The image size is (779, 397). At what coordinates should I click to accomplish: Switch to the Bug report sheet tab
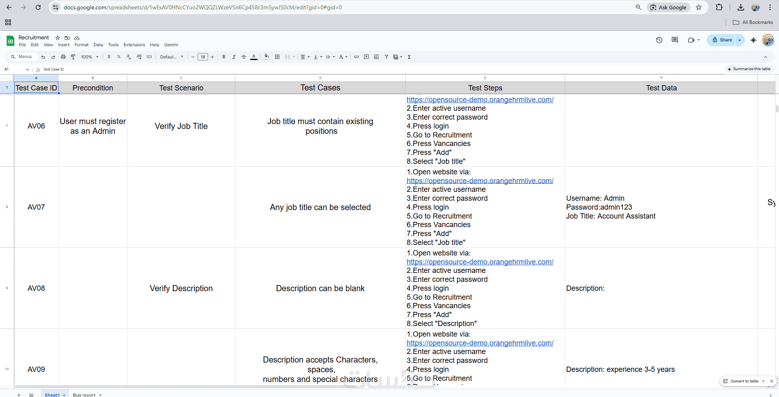coord(84,395)
